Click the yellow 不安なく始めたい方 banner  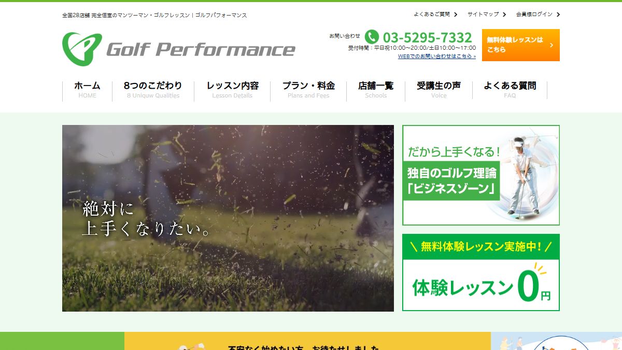coord(307,341)
